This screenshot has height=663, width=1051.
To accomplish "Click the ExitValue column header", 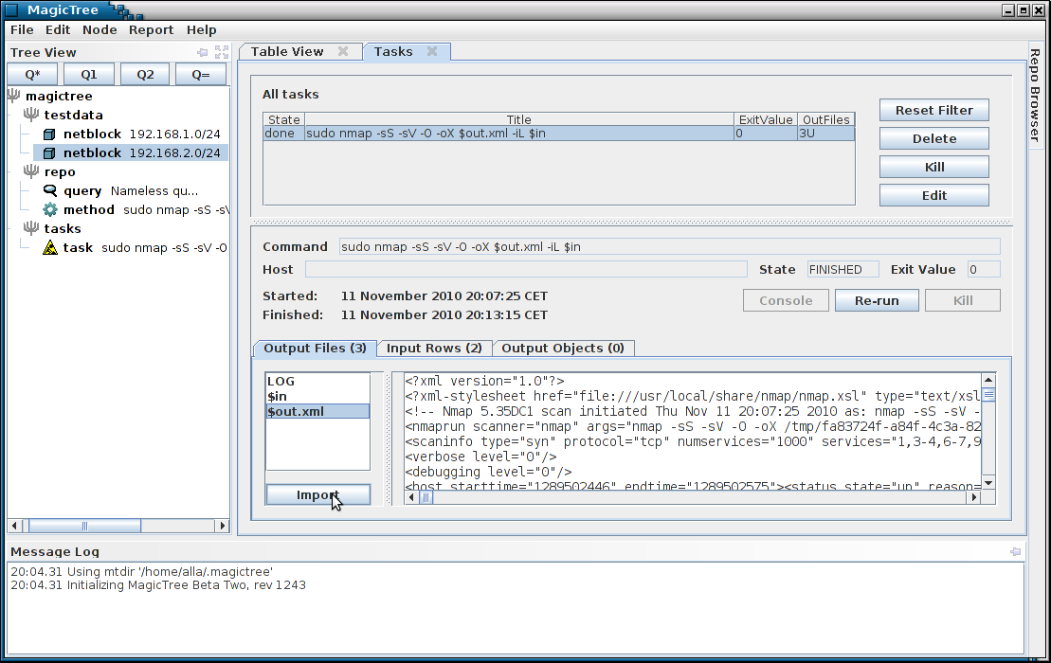I will coord(766,119).
